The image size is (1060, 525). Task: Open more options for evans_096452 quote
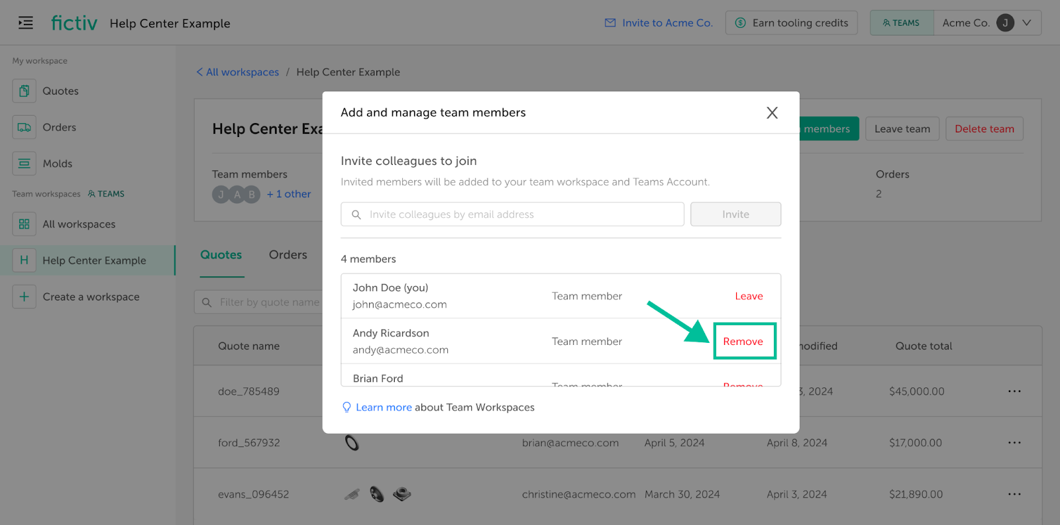tap(1014, 494)
